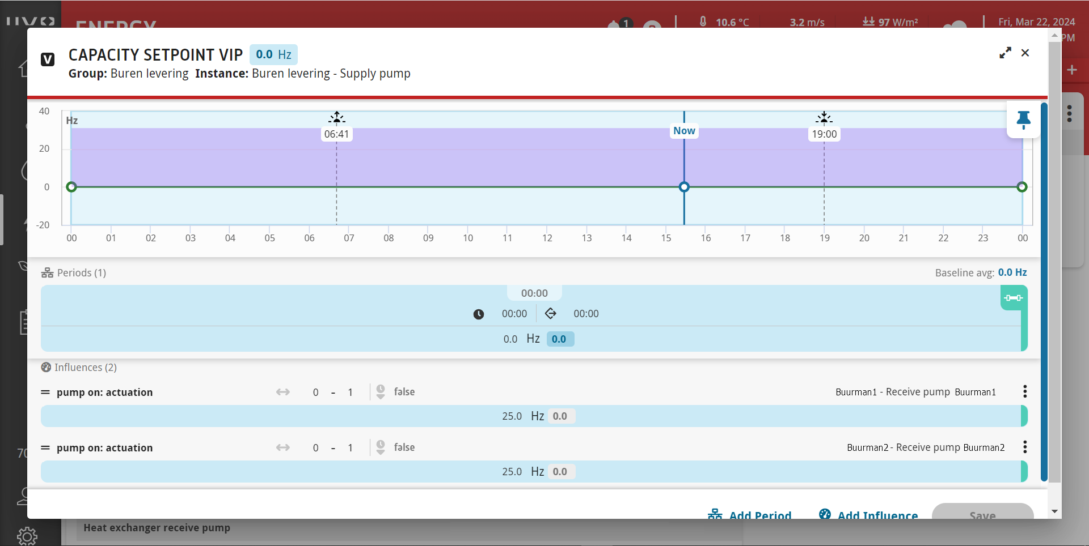Click the Periods hierarchy icon
The image size is (1089, 546).
tap(47, 273)
